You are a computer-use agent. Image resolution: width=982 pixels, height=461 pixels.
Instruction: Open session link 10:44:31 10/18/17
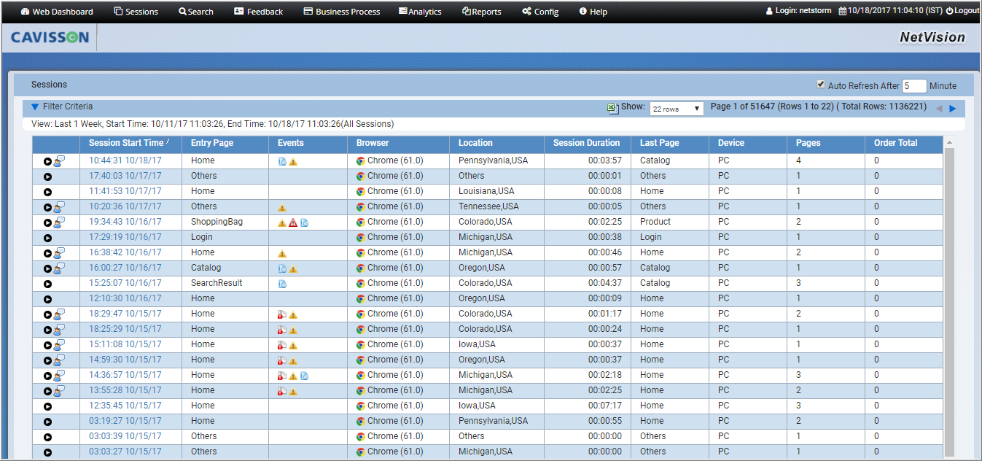point(125,160)
